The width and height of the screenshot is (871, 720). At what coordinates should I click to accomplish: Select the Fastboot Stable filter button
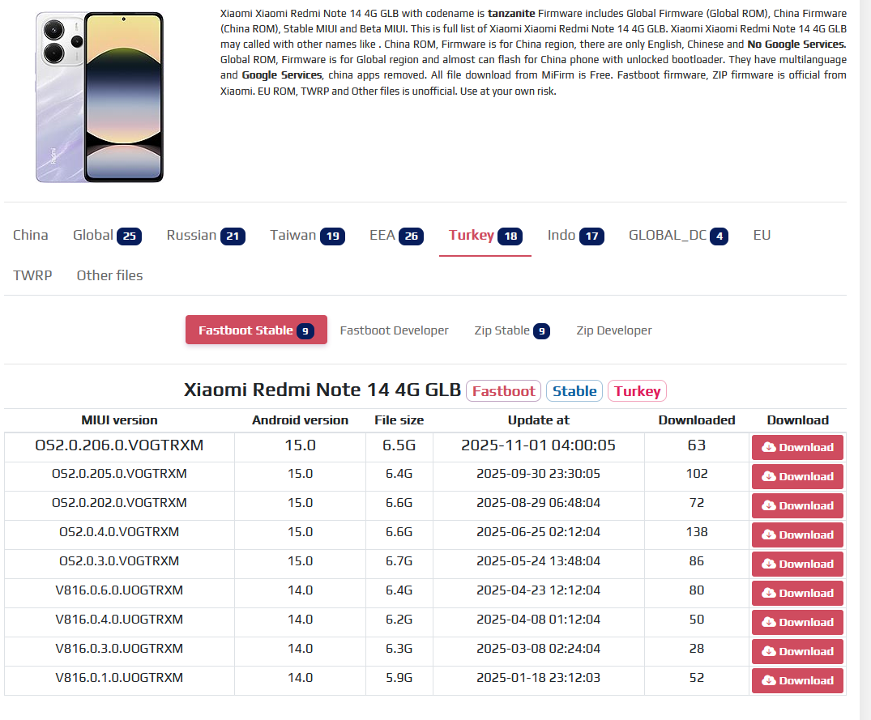256,330
